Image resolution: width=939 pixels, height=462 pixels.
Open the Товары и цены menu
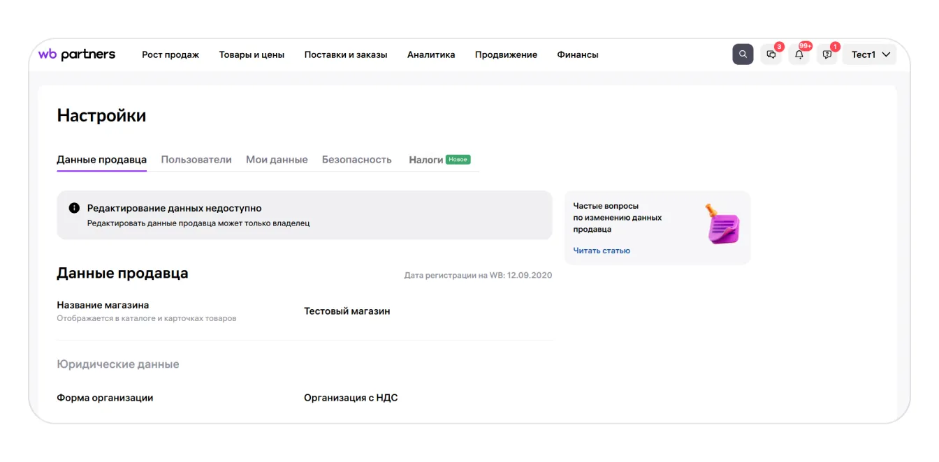(x=252, y=54)
